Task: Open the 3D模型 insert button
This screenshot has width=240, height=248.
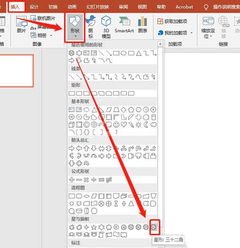Action: tap(106, 27)
